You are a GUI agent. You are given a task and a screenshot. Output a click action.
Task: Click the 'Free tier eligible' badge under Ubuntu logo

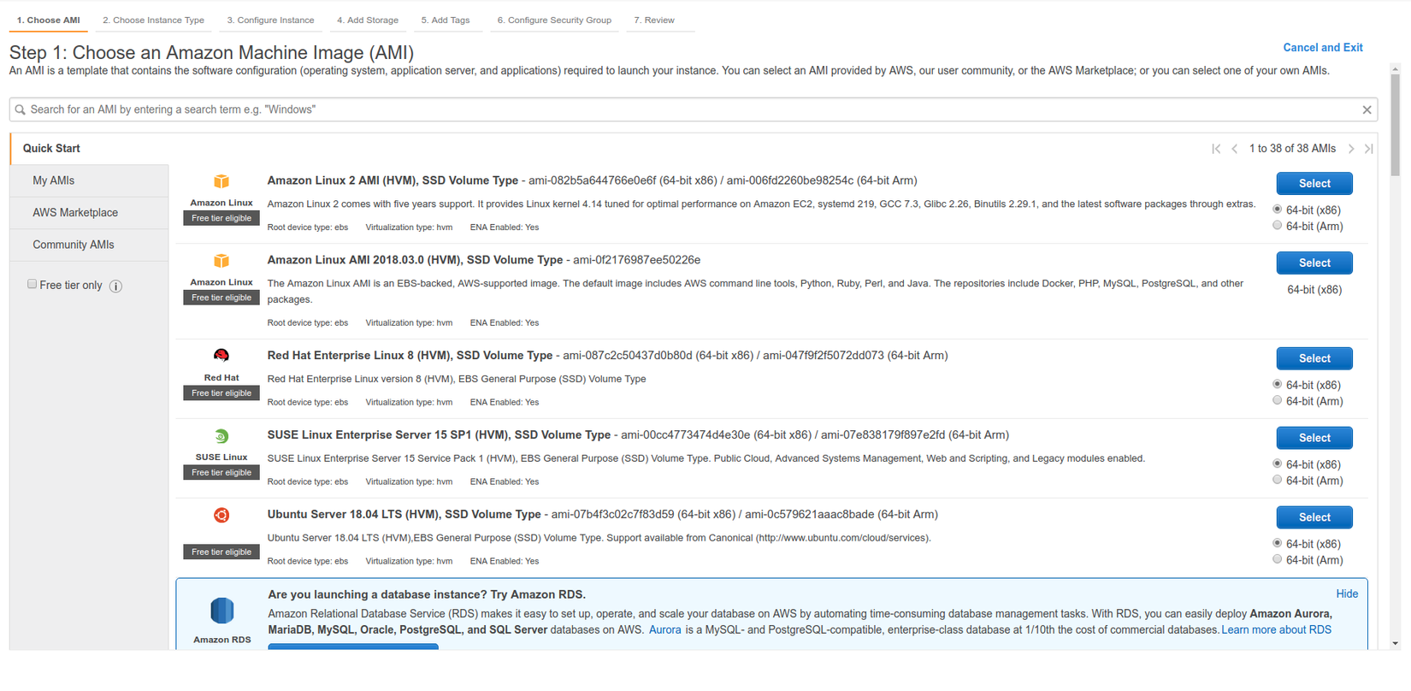click(221, 552)
